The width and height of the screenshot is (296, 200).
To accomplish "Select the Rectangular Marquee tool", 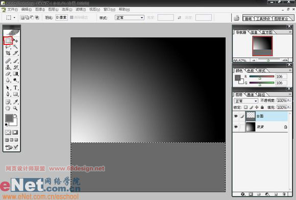I will 8,40.
